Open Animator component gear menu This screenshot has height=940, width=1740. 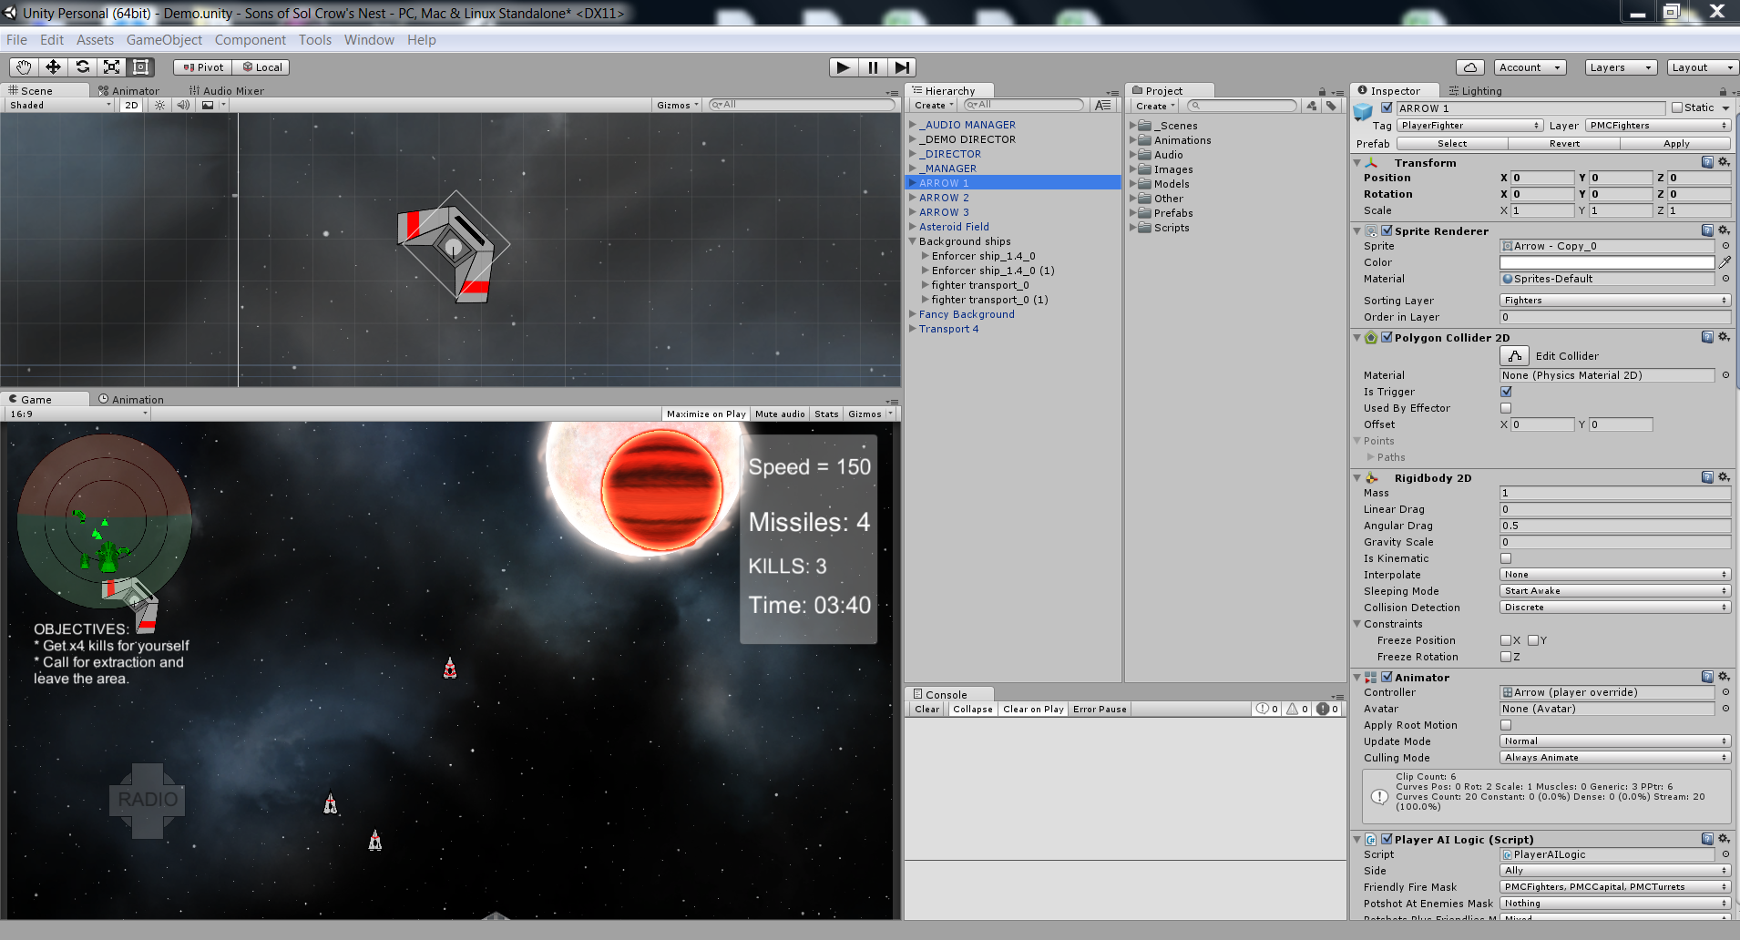pos(1724,677)
